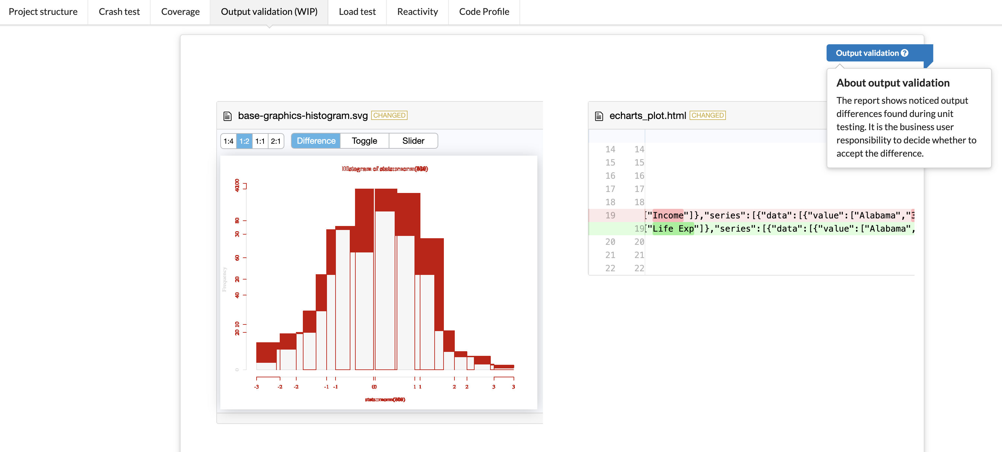Click the CHANGED label on the histogram file
1002x452 pixels.
click(389, 115)
